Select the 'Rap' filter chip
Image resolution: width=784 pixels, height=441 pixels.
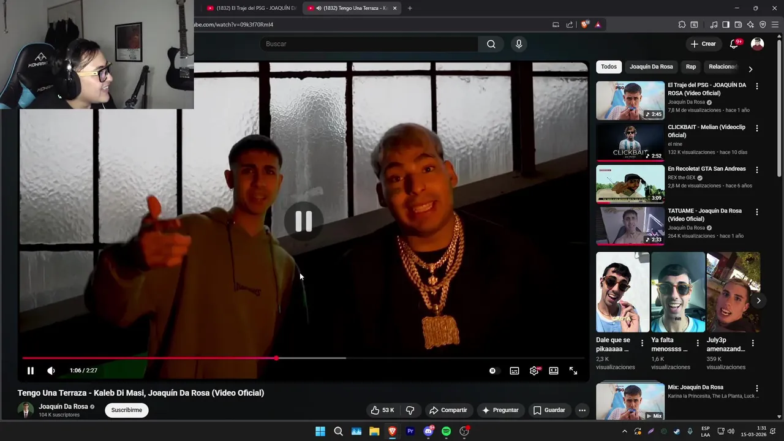[691, 67]
